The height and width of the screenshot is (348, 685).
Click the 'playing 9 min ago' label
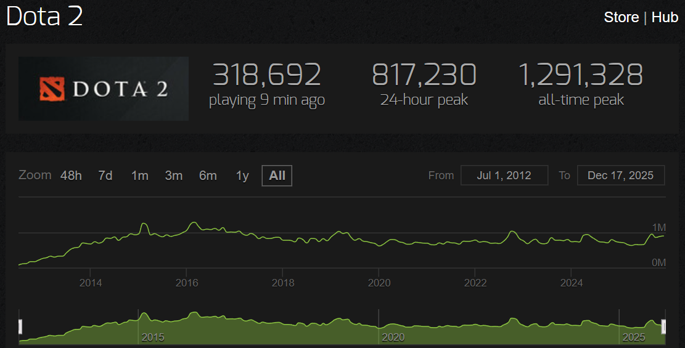pos(267,100)
